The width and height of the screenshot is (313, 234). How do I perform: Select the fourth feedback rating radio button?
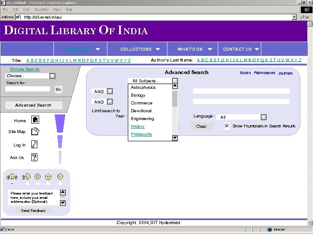click(x=48, y=184)
